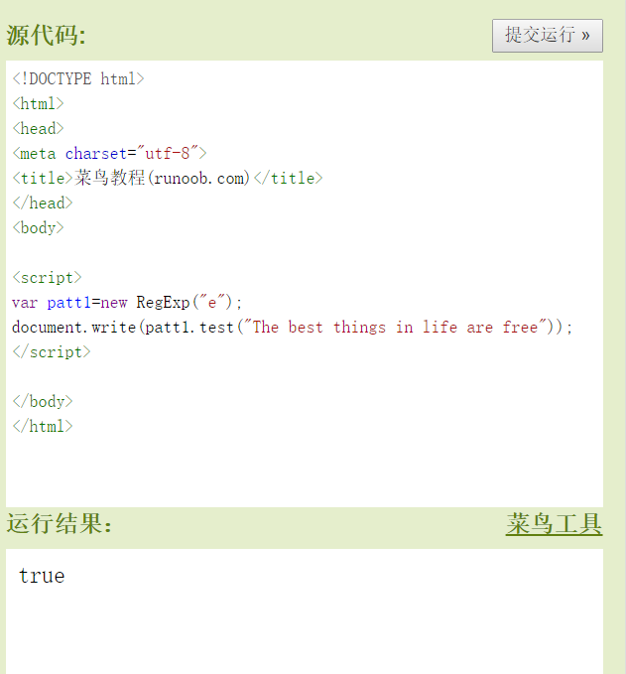
Task: Click the 提交运行 submit button
Action: [x=547, y=35]
